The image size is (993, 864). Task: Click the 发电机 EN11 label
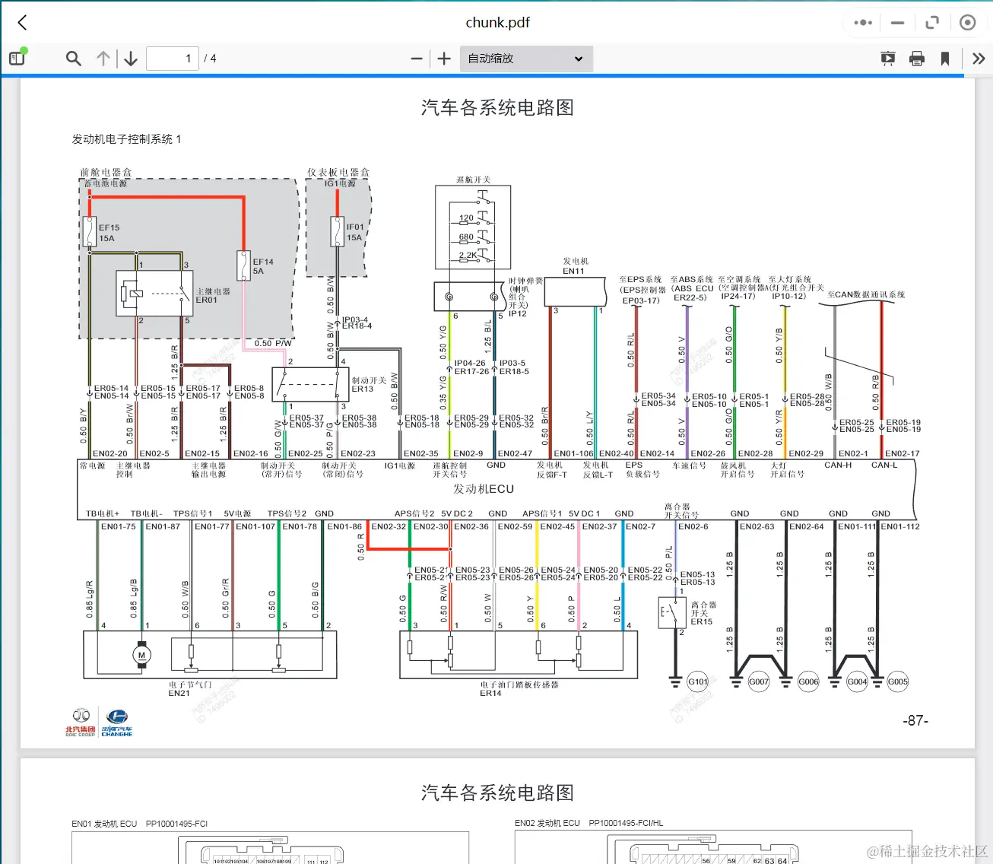(575, 266)
